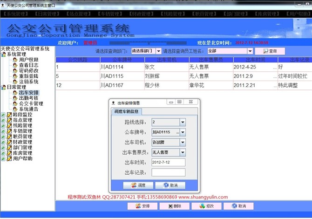Open the 站点管理 menu in the top bar

(x=79, y=14)
